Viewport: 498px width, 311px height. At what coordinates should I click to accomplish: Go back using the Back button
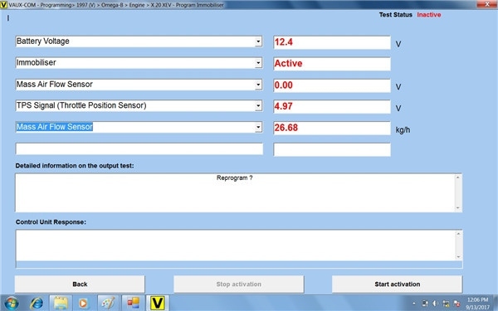pyautogui.click(x=80, y=284)
